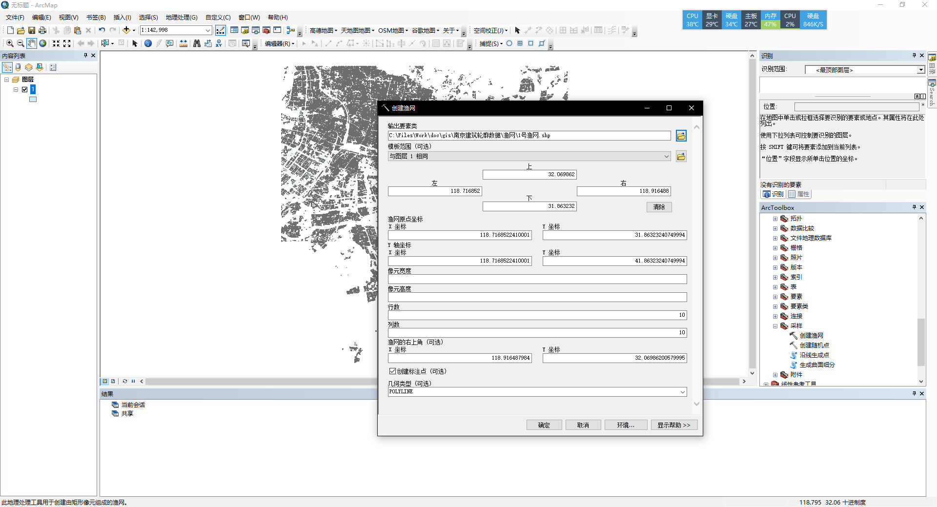Undo the last action
937x507 pixels.
[102, 30]
